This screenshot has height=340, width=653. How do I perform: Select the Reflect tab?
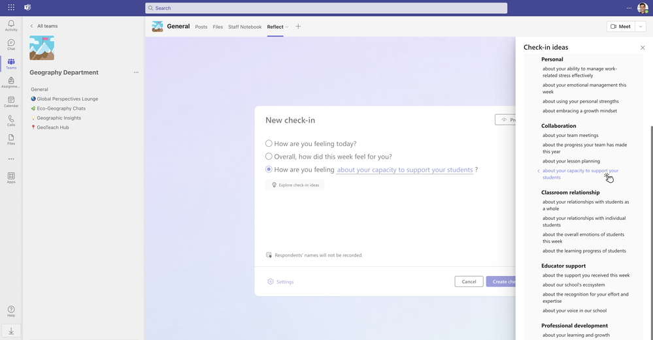click(275, 27)
